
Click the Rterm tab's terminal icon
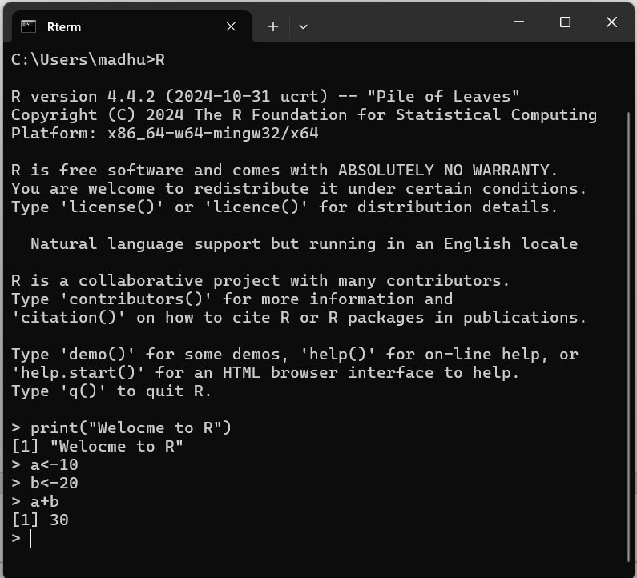pyautogui.click(x=29, y=26)
